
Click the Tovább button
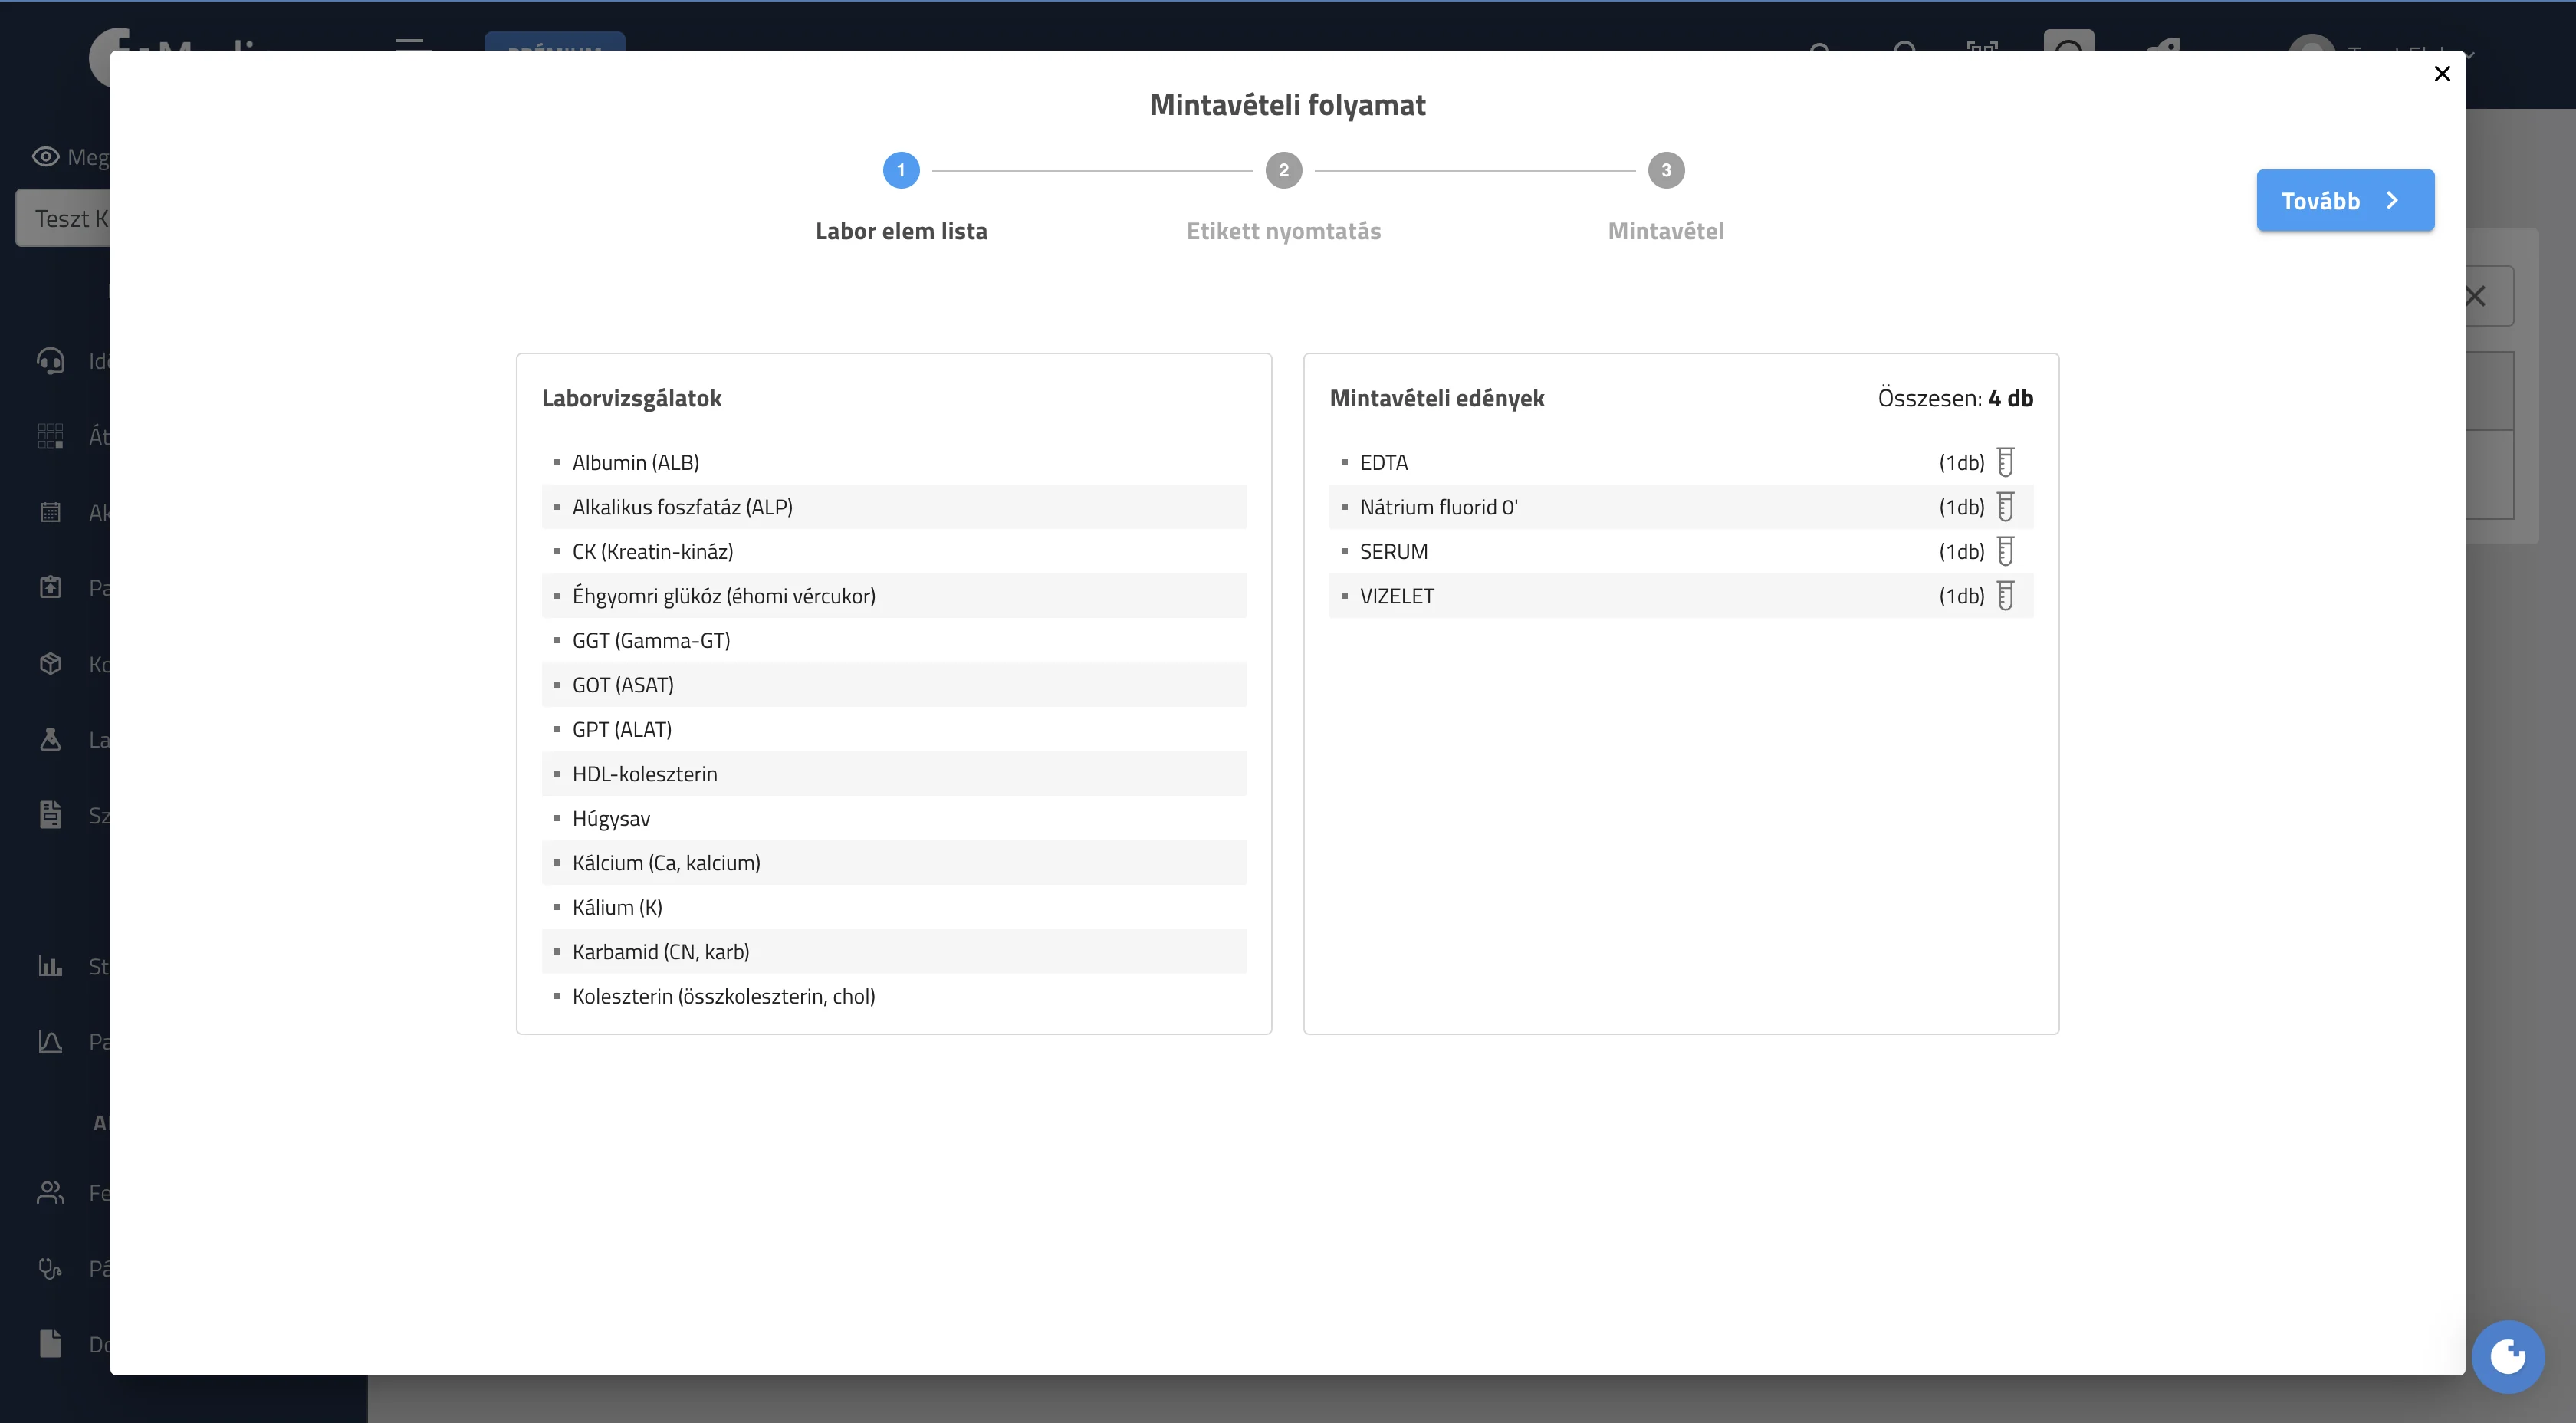click(x=2345, y=200)
